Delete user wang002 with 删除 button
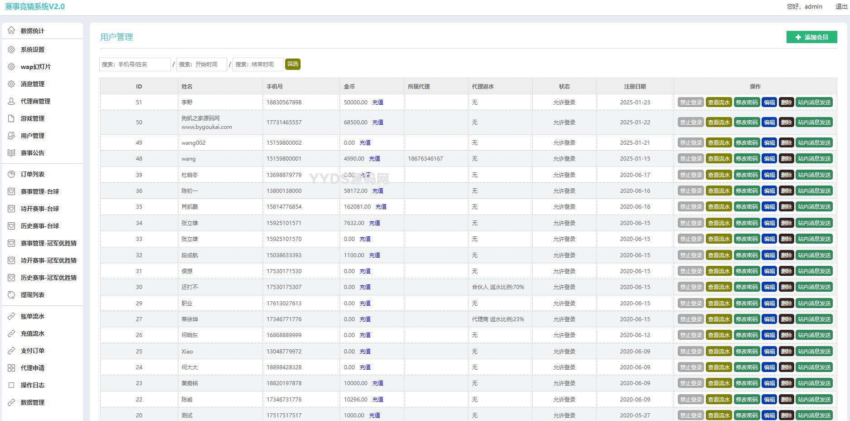Viewport: 850px width, 421px height. pyautogui.click(x=786, y=143)
